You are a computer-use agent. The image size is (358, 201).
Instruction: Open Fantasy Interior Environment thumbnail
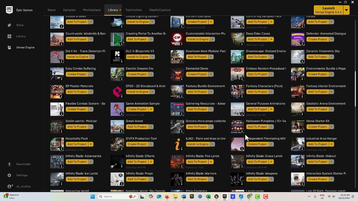tap(298, 92)
